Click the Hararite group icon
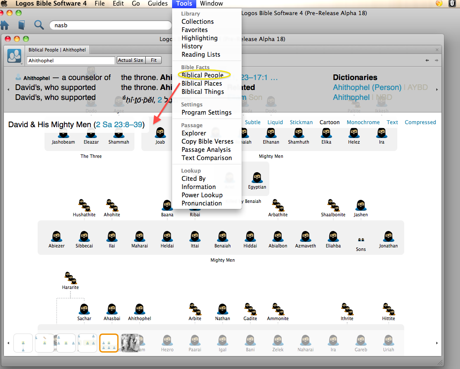 click(70, 278)
